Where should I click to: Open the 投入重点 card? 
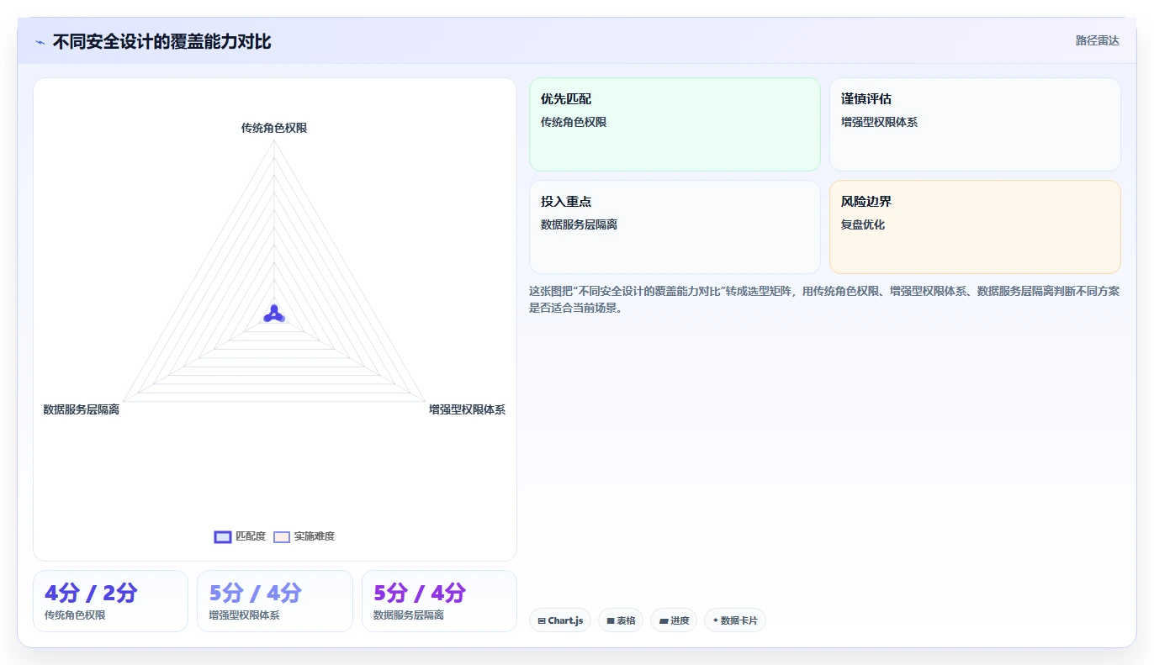click(x=675, y=227)
